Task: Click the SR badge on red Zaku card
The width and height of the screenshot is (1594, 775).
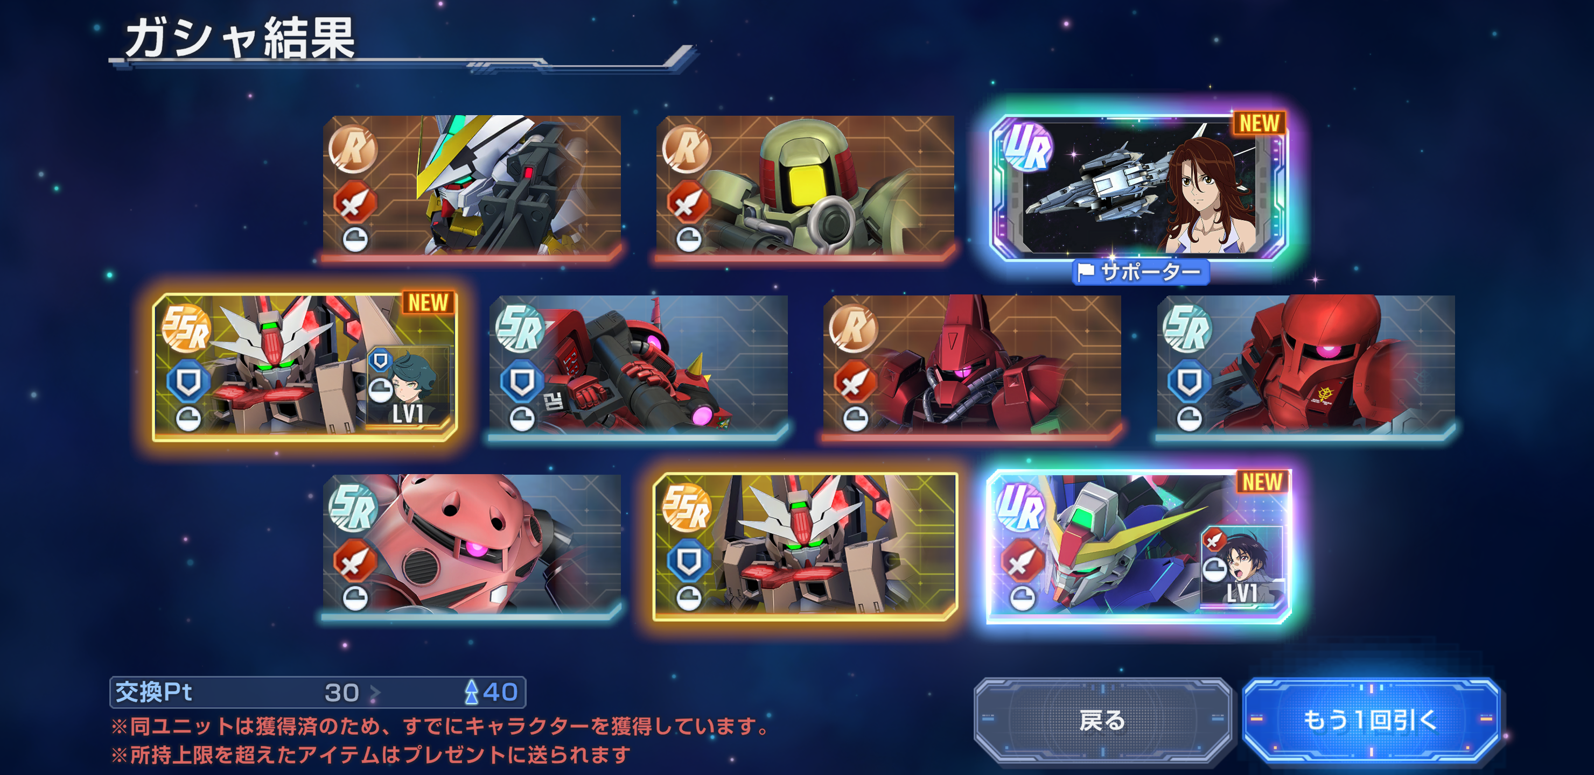Action: pos(1187,328)
